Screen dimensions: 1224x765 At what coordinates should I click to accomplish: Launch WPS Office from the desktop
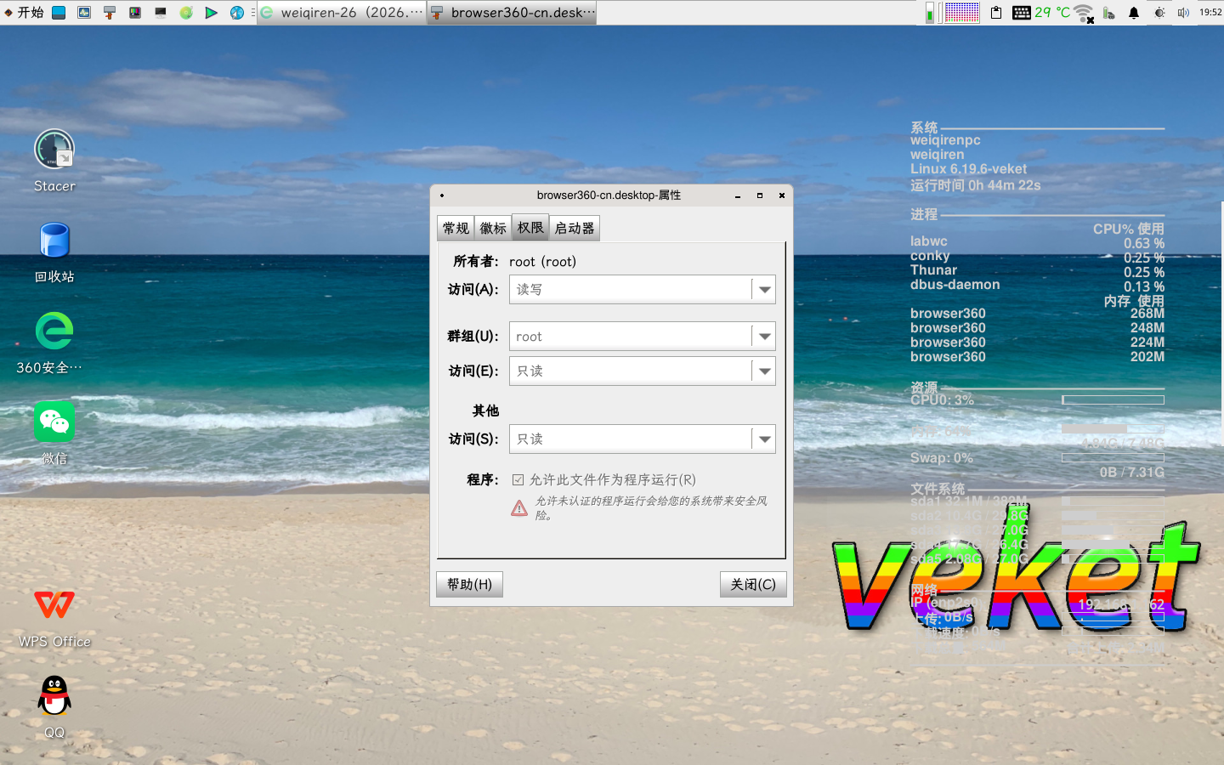(x=54, y=605)
